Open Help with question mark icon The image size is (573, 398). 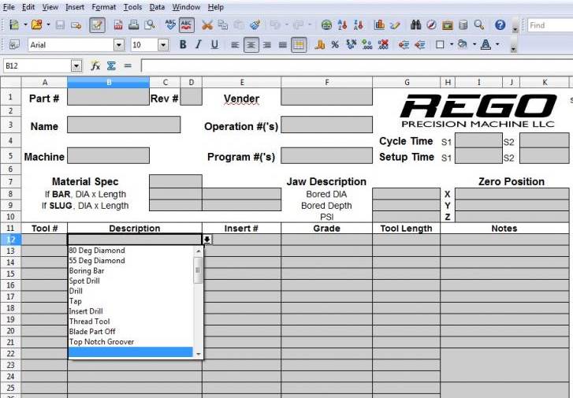click(500, 25)
